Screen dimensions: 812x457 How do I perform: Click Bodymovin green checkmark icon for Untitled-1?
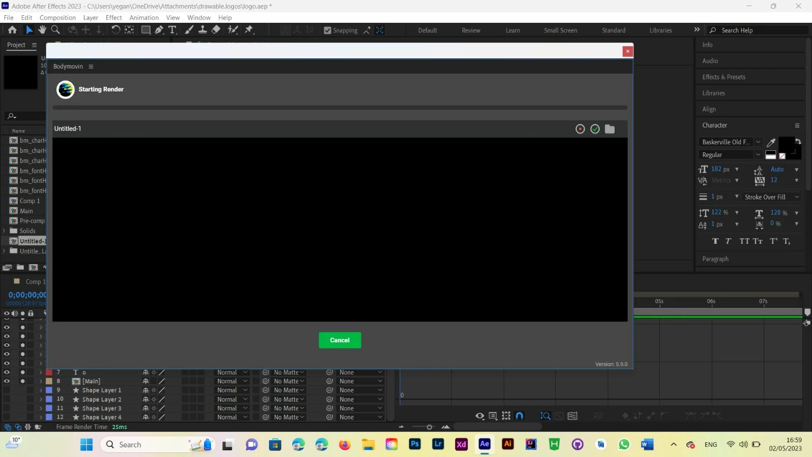click(x=595, y=129)
